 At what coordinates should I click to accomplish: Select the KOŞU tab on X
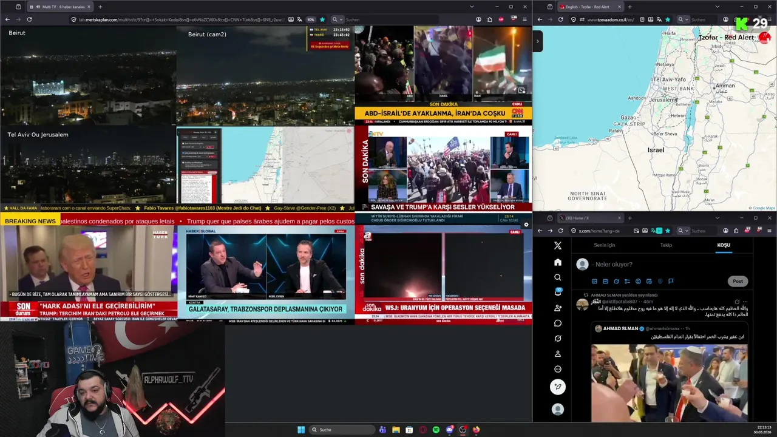(724, 245)
